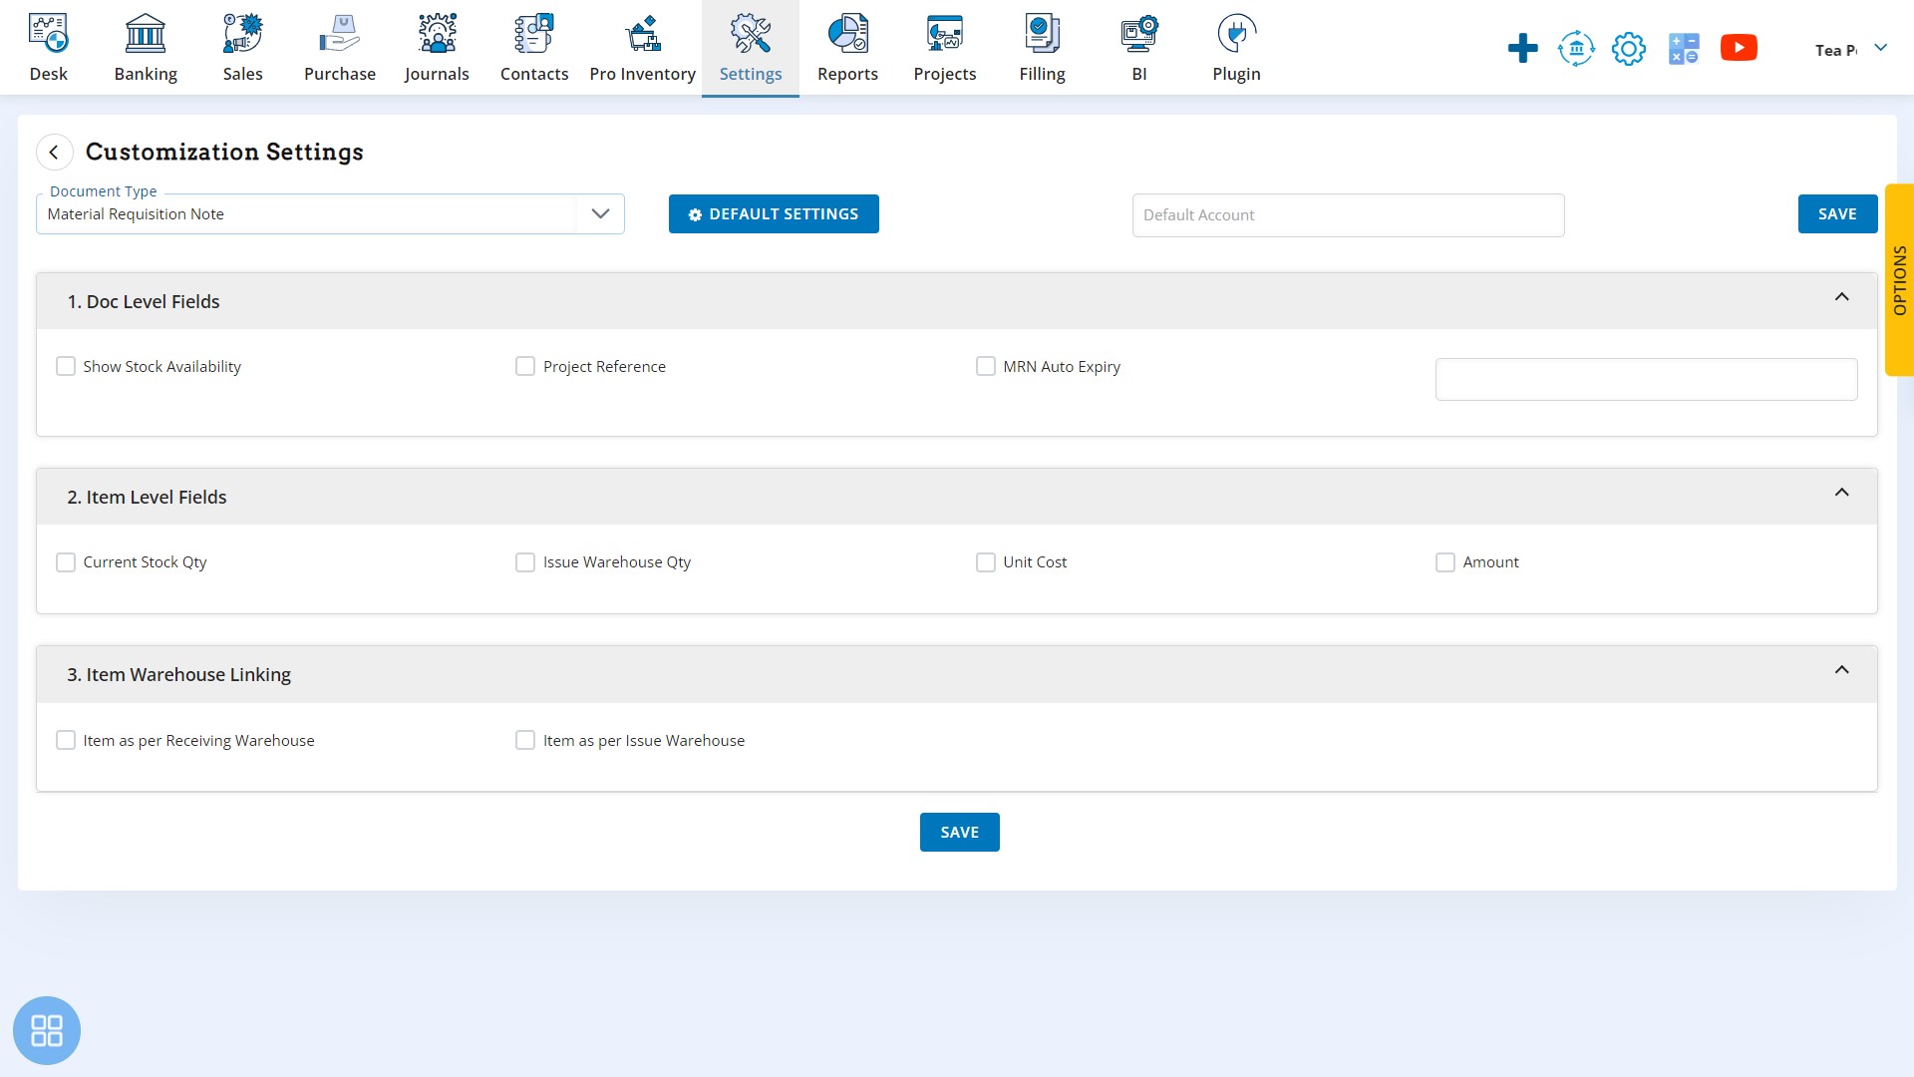Click the DEFAULT SETTINGS button

tap(773, 213)
